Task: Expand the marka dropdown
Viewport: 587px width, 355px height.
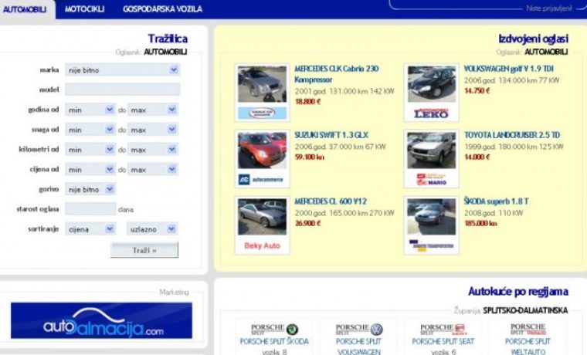Action: pos(122,70)
